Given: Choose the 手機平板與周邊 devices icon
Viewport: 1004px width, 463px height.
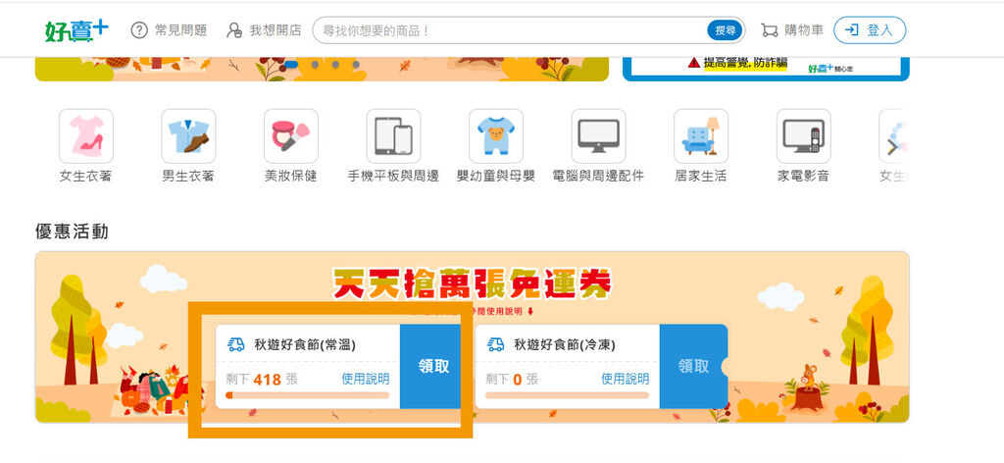Looking at the screenshot, I should tap(393, 135).
